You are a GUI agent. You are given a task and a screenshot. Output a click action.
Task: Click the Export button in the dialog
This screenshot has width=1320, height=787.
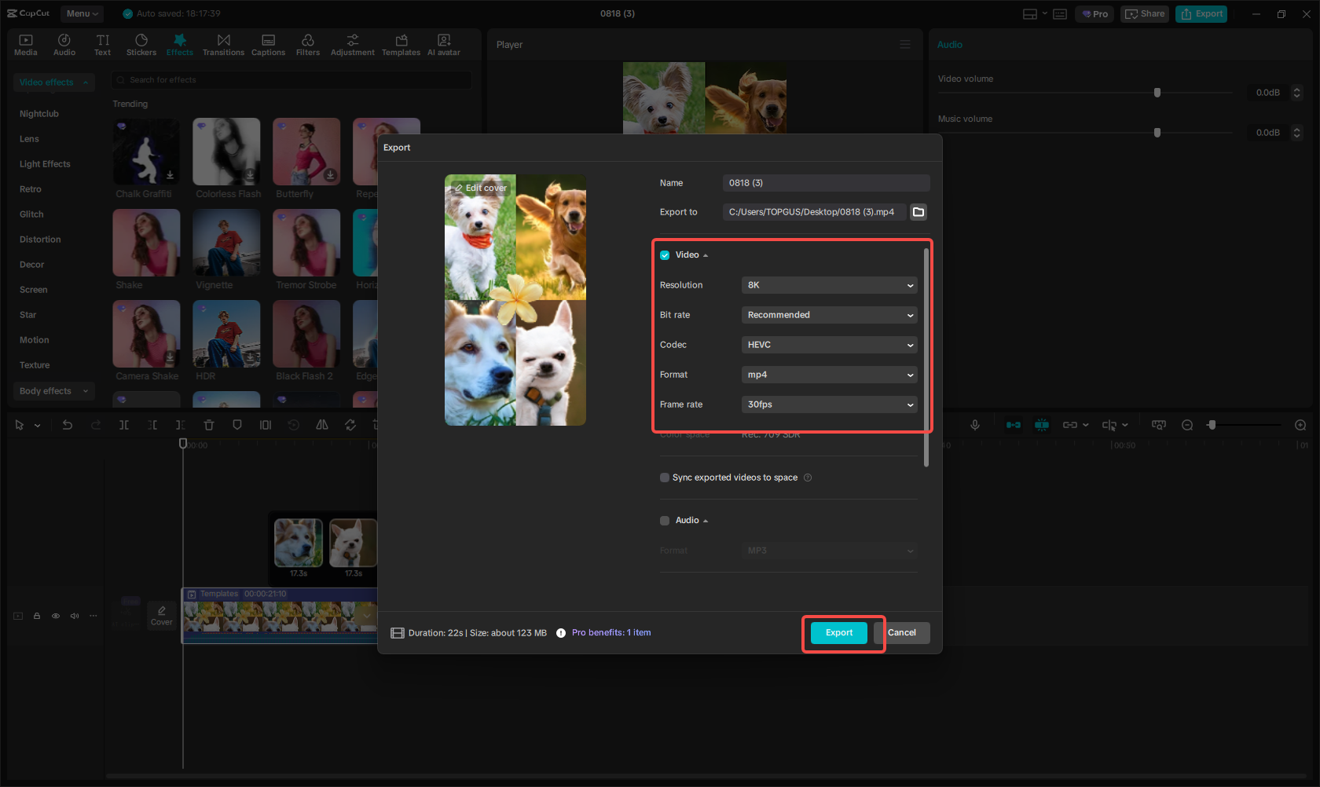tap(838, 632)
